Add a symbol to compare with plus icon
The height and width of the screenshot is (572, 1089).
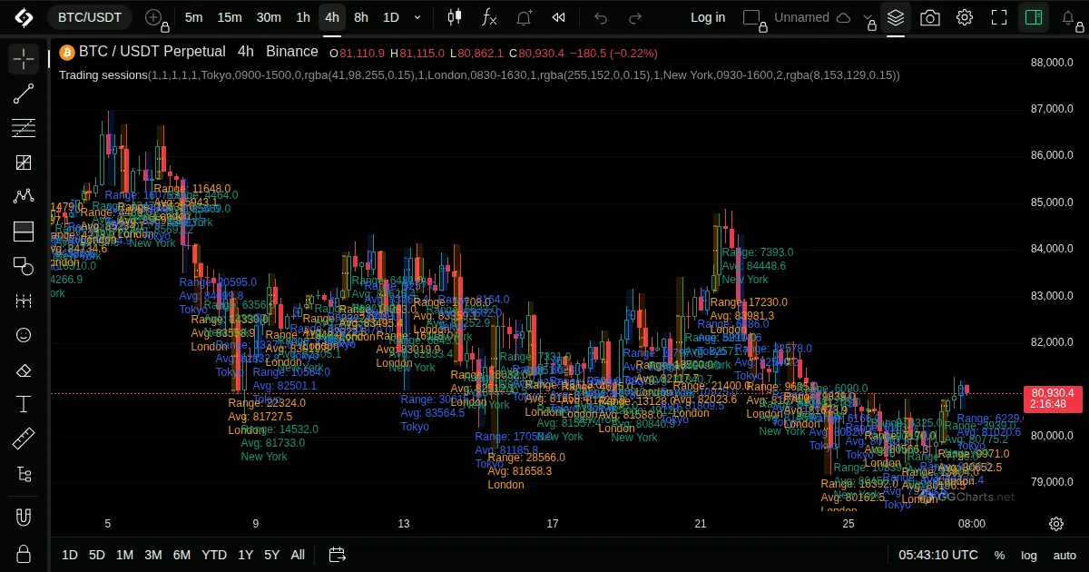pos(154,17)
